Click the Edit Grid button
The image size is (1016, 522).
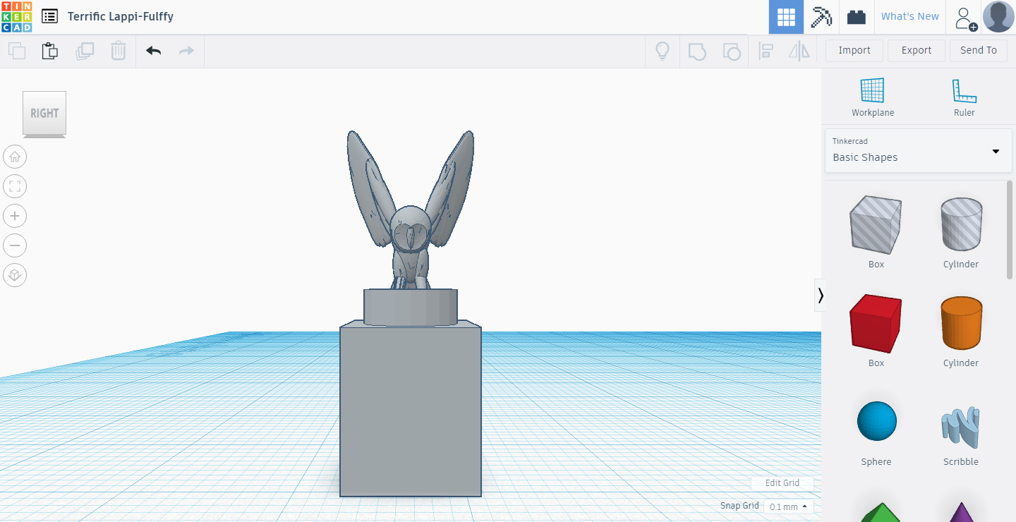pos(782,483)
